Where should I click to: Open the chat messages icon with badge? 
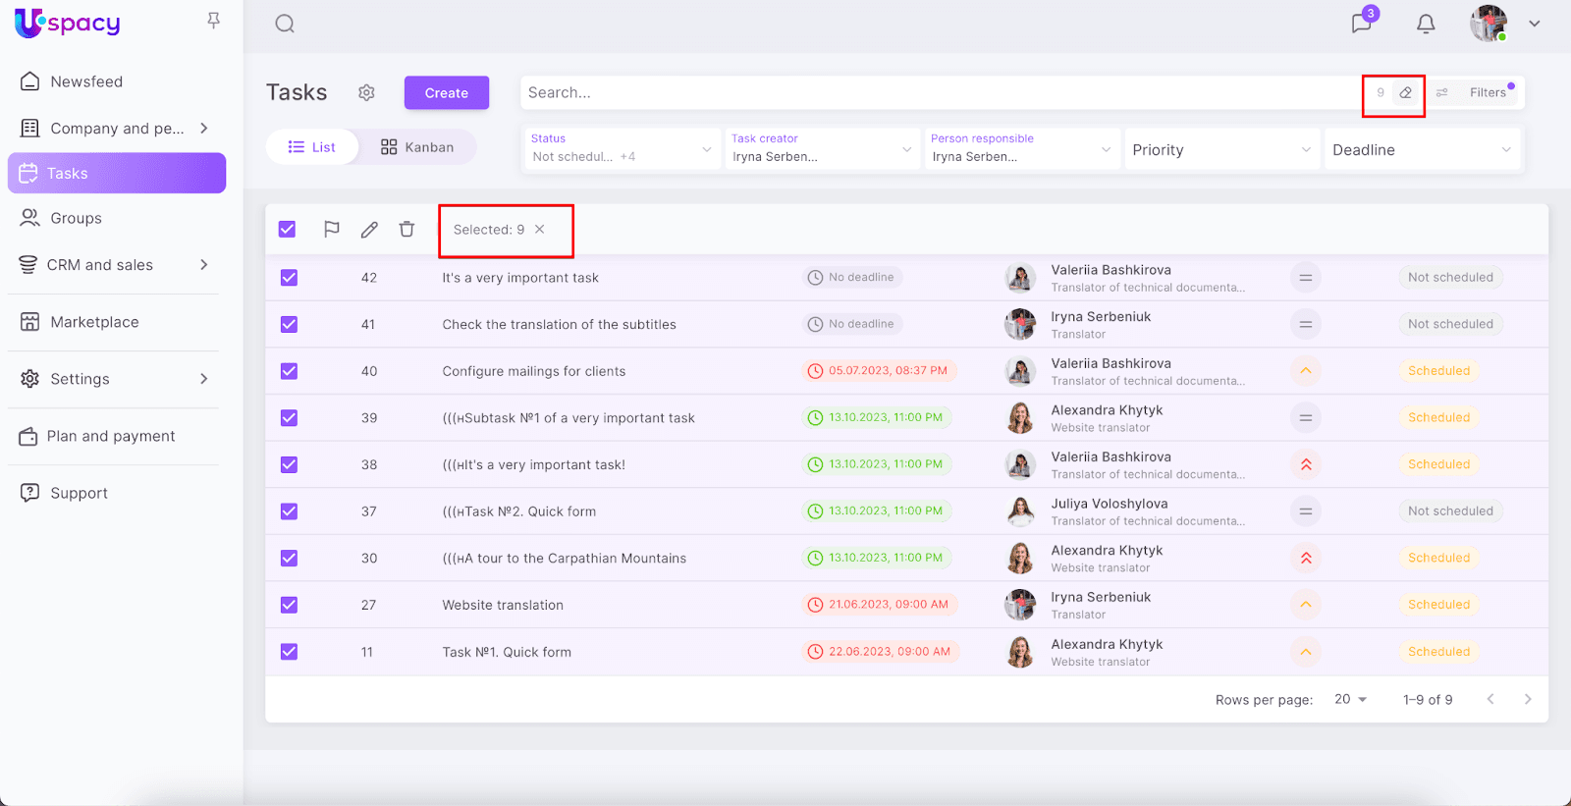(x=1361, y=24)
